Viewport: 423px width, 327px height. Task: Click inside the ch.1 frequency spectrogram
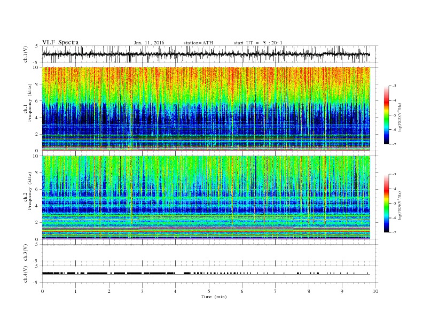coord(206,109)
